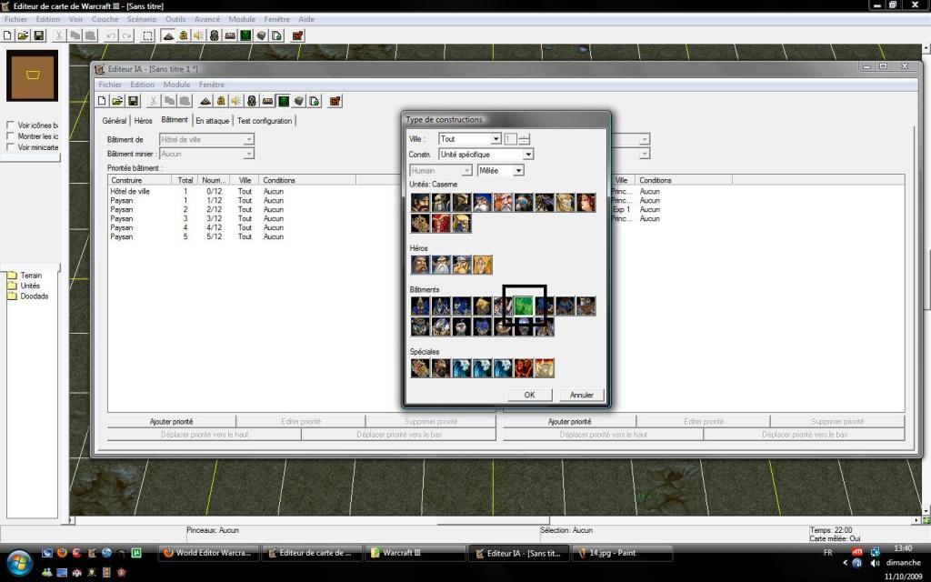
Task: Click New map icon in main editor toolbar
Action: click(7, 35)
